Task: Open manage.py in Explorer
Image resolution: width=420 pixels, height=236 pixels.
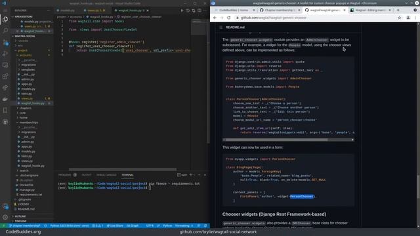Action: point(27,189)
